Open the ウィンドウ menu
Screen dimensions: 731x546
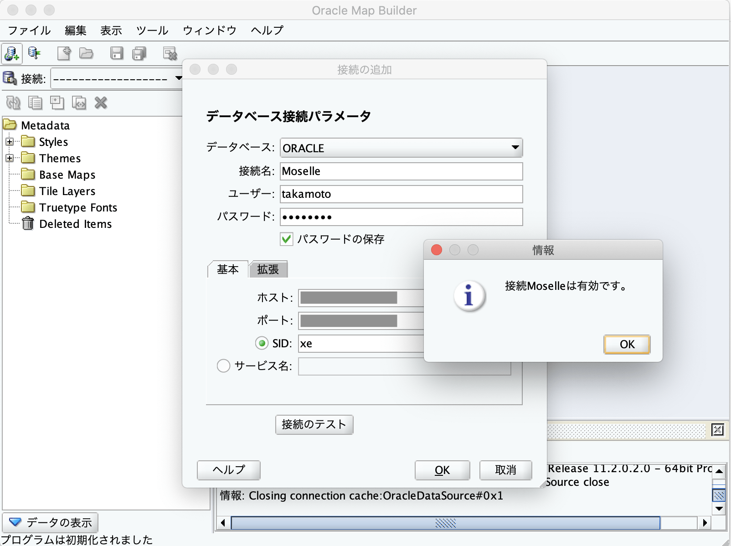click(210, 31)
